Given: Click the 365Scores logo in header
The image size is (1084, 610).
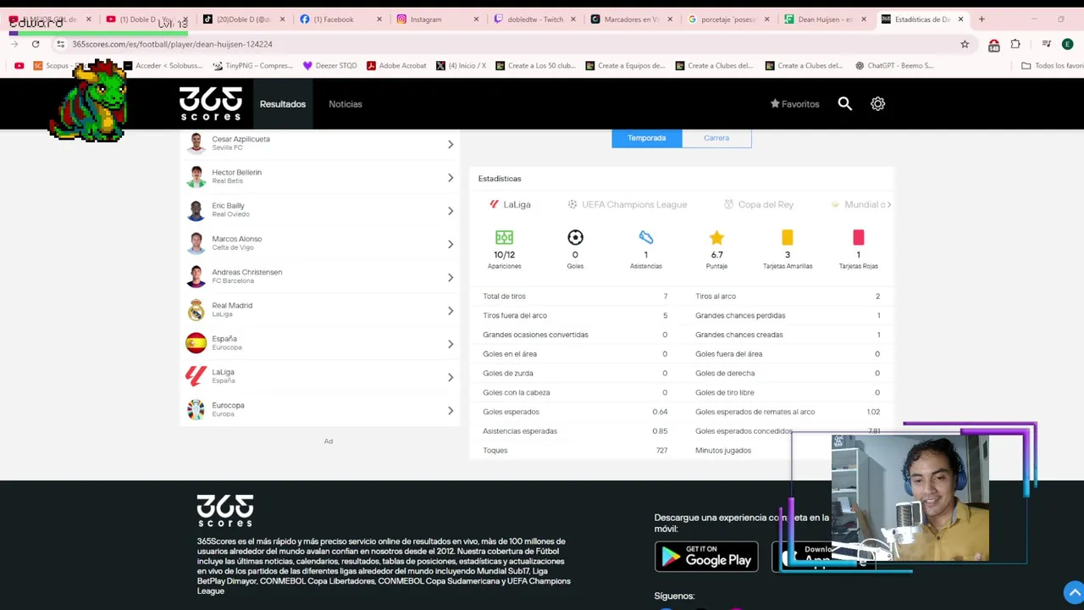Looking at the screenshot, I should [210, 103].
